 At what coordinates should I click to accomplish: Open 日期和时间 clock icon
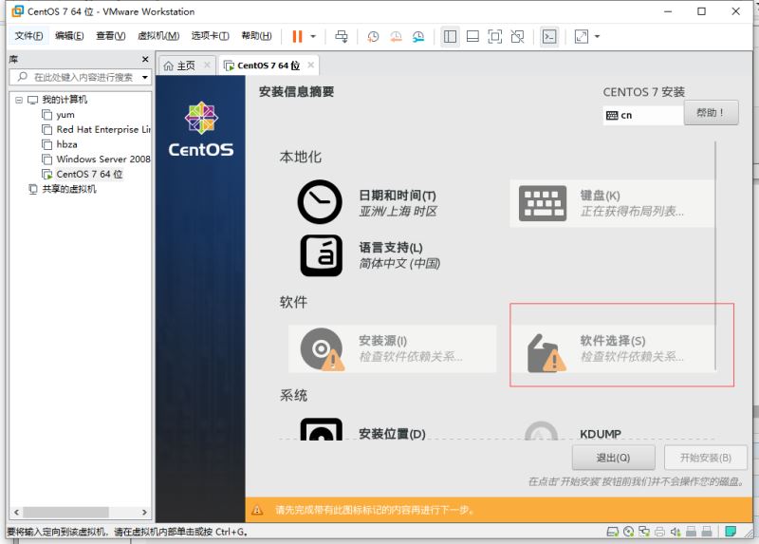[x=320, y=201]
